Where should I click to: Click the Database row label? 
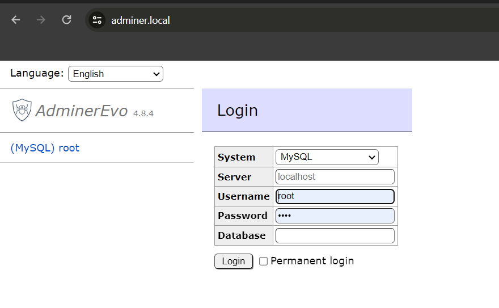pos(242,235)
